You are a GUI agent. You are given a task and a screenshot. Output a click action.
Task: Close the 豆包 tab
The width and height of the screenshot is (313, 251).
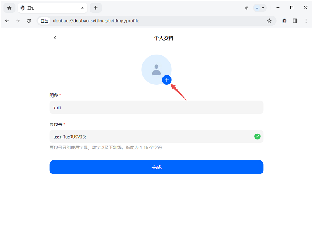[x=82, y=7]
